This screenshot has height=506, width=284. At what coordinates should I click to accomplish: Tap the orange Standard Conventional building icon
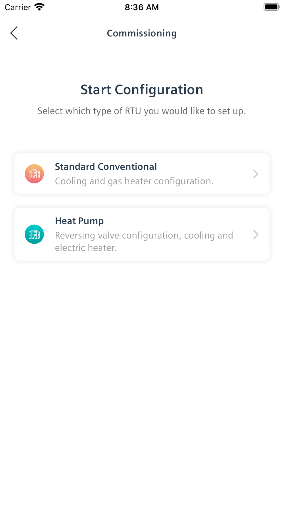point(34,174)
